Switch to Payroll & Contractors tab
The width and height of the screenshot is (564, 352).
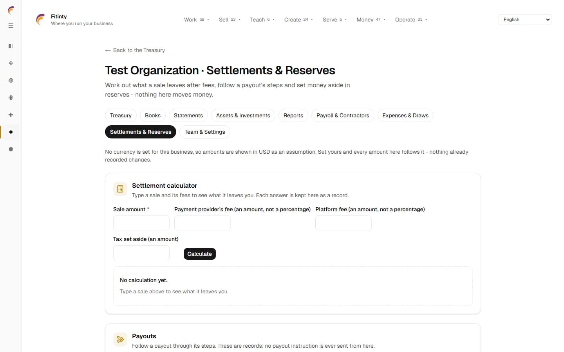[343, 115]
